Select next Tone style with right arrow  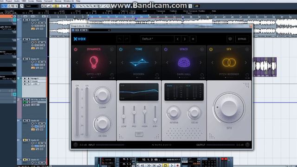point(155,62)
